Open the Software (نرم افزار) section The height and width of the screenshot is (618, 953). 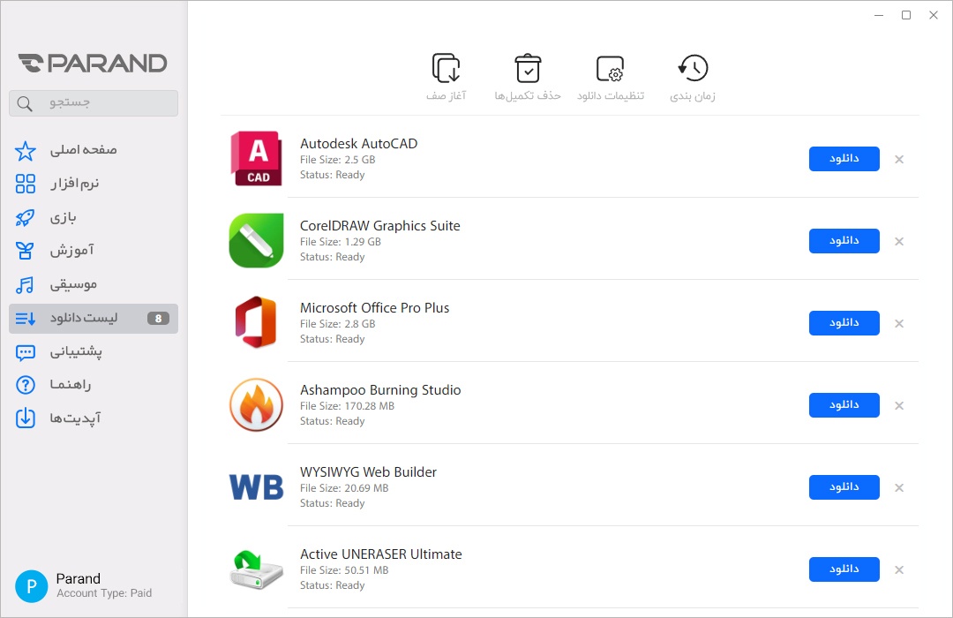[x=94, y=184]
